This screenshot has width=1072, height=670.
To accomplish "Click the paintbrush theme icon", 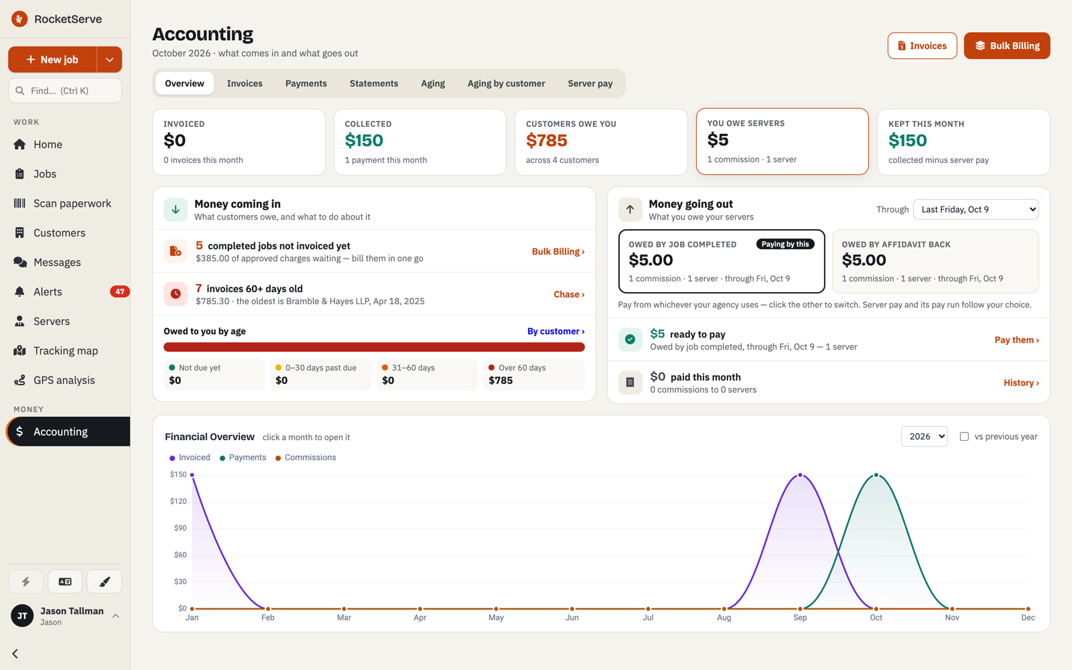I will click(105, 582).
